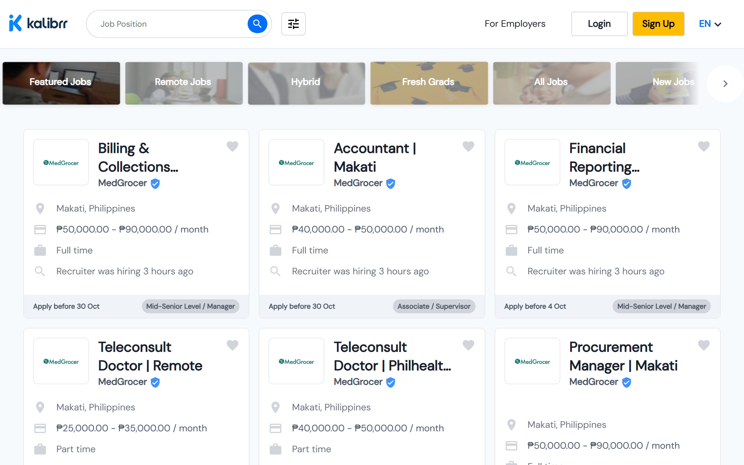The height and width of the screenshot is (465, 744).
Task: Click the blue search magnifier button
Action: (x=257, y=24)
